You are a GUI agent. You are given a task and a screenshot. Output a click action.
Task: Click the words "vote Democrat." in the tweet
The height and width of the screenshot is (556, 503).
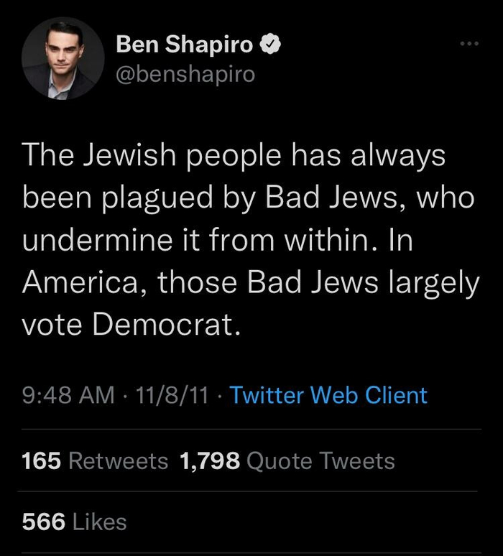(x=130, y=326)
